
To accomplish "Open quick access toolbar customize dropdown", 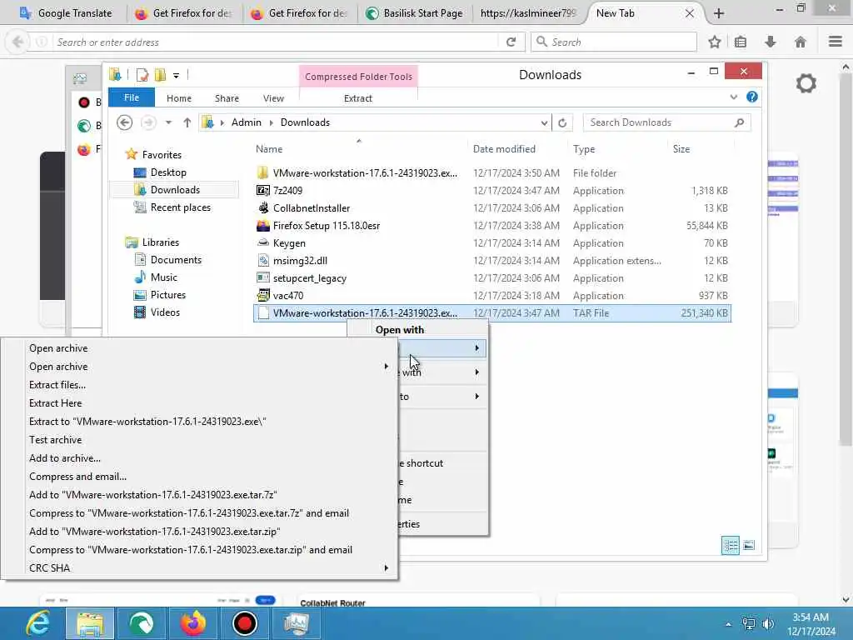I will [x=177, y=76].
